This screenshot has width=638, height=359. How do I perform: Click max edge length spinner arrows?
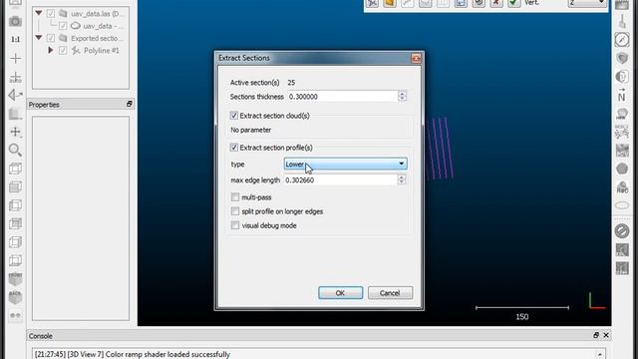[402, 179]
